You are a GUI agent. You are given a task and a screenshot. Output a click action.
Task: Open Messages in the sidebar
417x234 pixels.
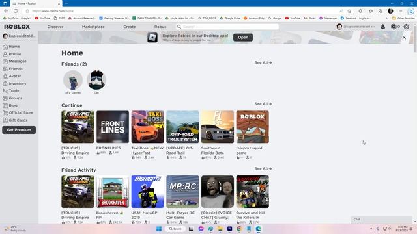pos(14,61)
